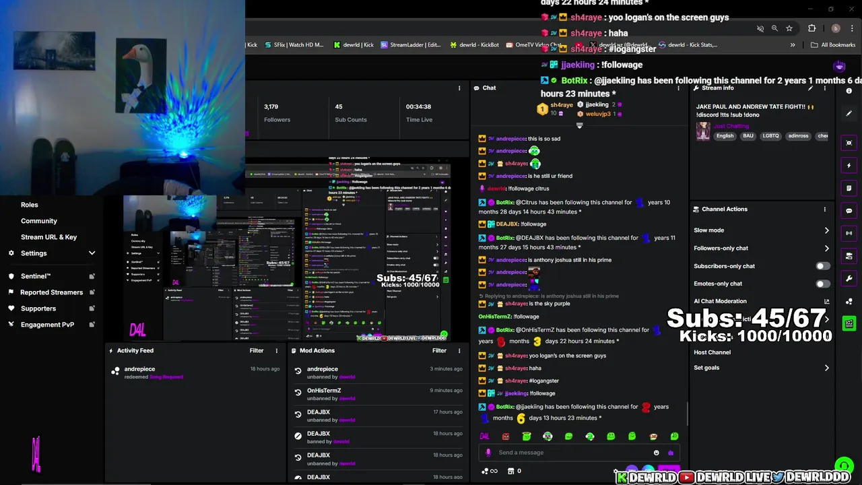This screenshot has height=485, width=862.
Task: Click the English stream tag
Action: pos(725,136)
